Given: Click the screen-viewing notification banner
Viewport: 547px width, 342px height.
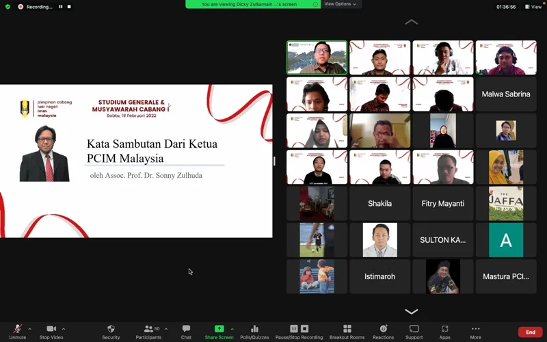Looking at the screenshot, I should 253,4.
